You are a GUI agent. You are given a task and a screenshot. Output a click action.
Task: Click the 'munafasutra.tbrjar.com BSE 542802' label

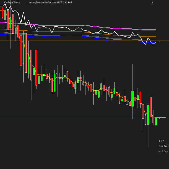[x=50, y=3]
